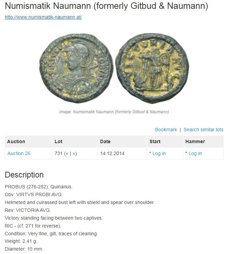Go to next lot using » arrow
This screenshot has height=254, width=227.
(74, 153)
